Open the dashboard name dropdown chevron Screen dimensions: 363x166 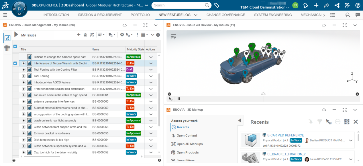[146, 5]
